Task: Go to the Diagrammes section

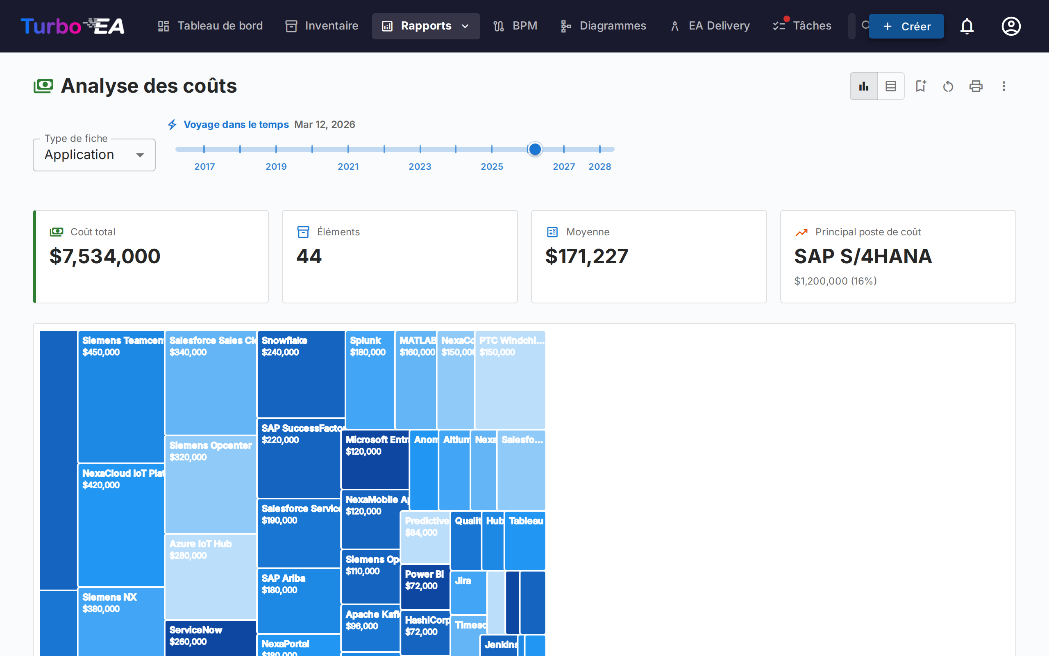Action: coord(603,26)
